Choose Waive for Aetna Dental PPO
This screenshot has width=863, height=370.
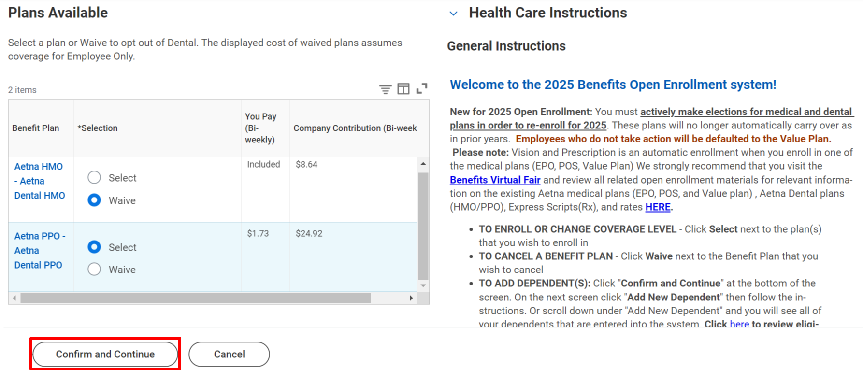click(x=94, y=269)
